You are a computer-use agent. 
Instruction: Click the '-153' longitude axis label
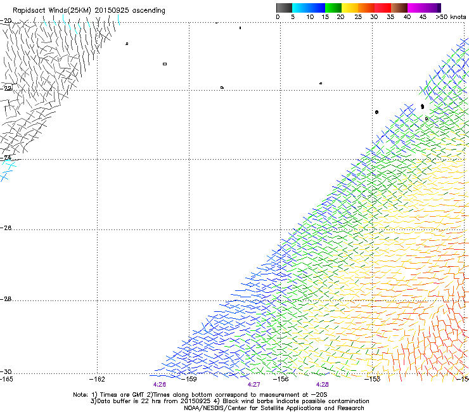pyautogui.click(x=373, y=379)
